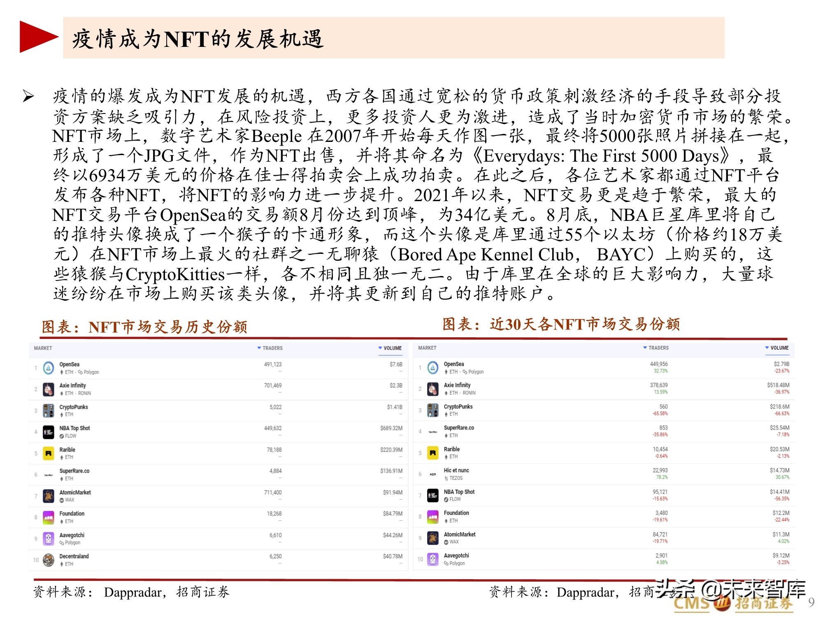Click the Rarible logo in the right table

point(433,453)
